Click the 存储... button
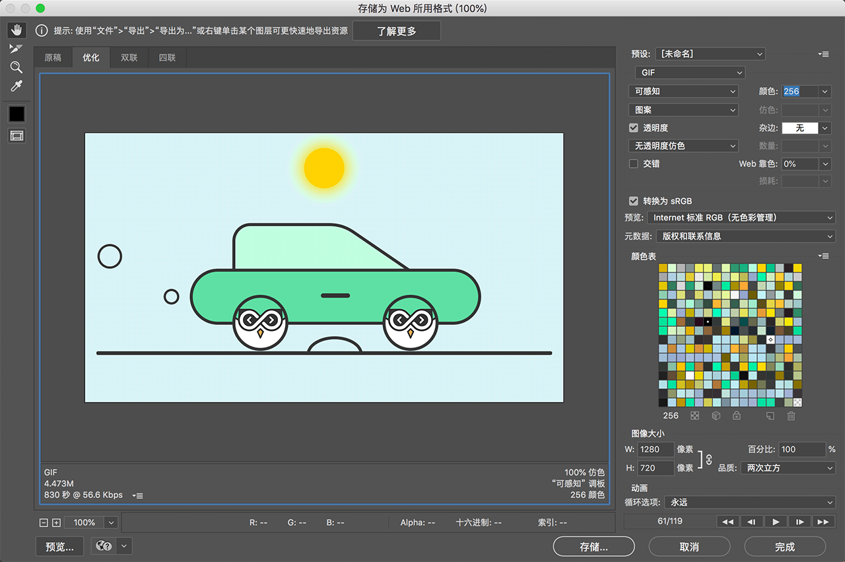 pyautogui.click(x=593, y=547)
